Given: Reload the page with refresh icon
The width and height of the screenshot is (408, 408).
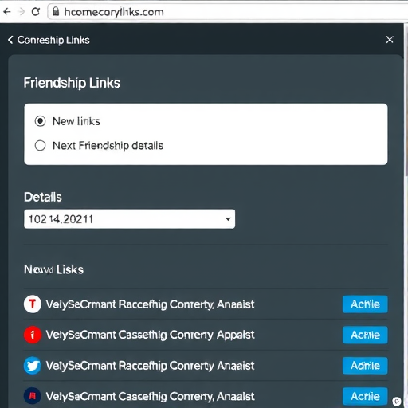Looking at the screenshot, I should (36, 12).
